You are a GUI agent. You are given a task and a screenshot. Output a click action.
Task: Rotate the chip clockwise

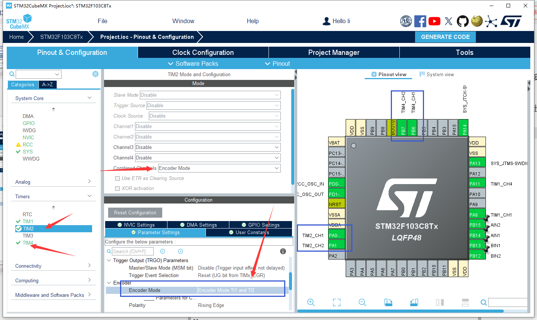pyautogui.click(x=388, y=302)
